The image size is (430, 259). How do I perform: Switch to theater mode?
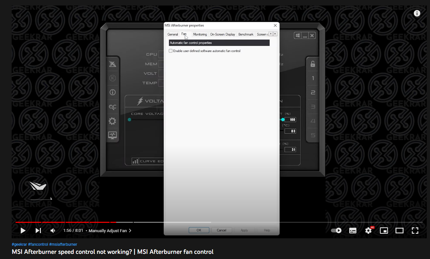point(400,231)
